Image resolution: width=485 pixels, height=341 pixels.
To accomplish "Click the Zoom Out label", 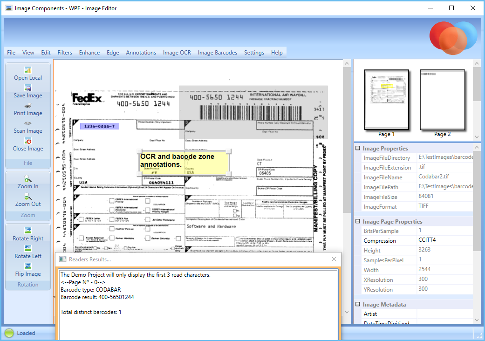I will pyautogui.click(x=28, y=204).
